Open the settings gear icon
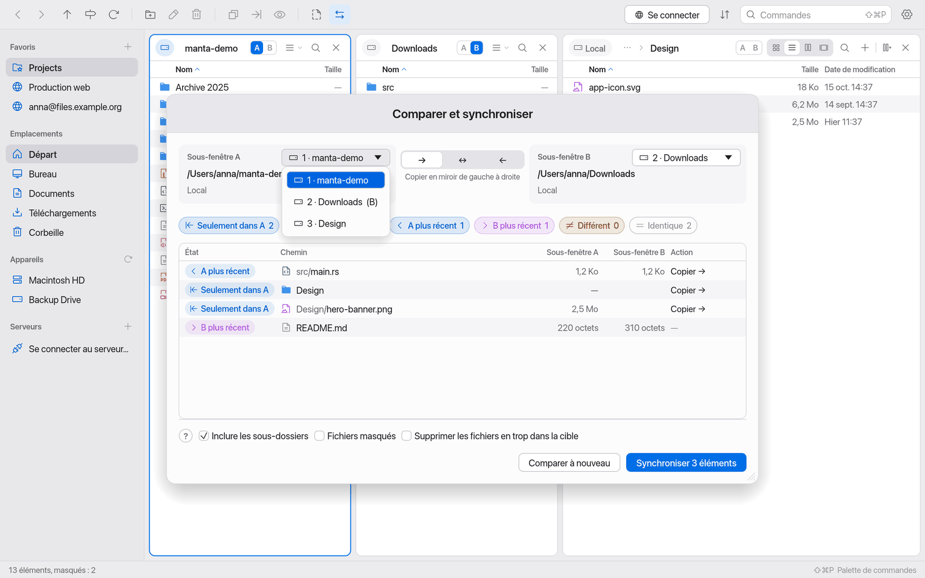The width and height of the screenshot is (925, 578). click(907, 14)
